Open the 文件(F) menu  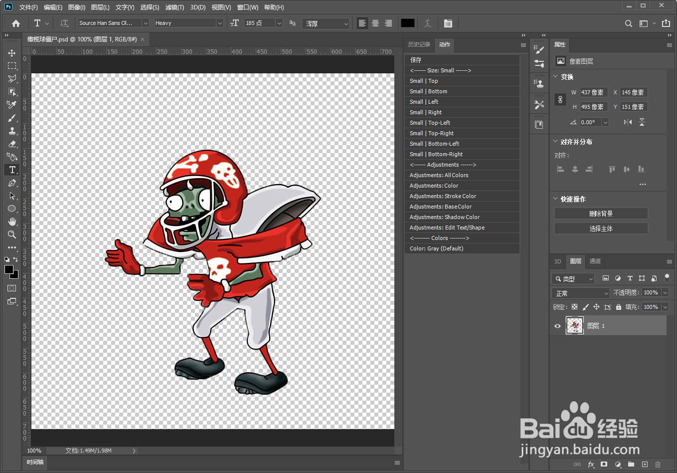pos(28,7)
